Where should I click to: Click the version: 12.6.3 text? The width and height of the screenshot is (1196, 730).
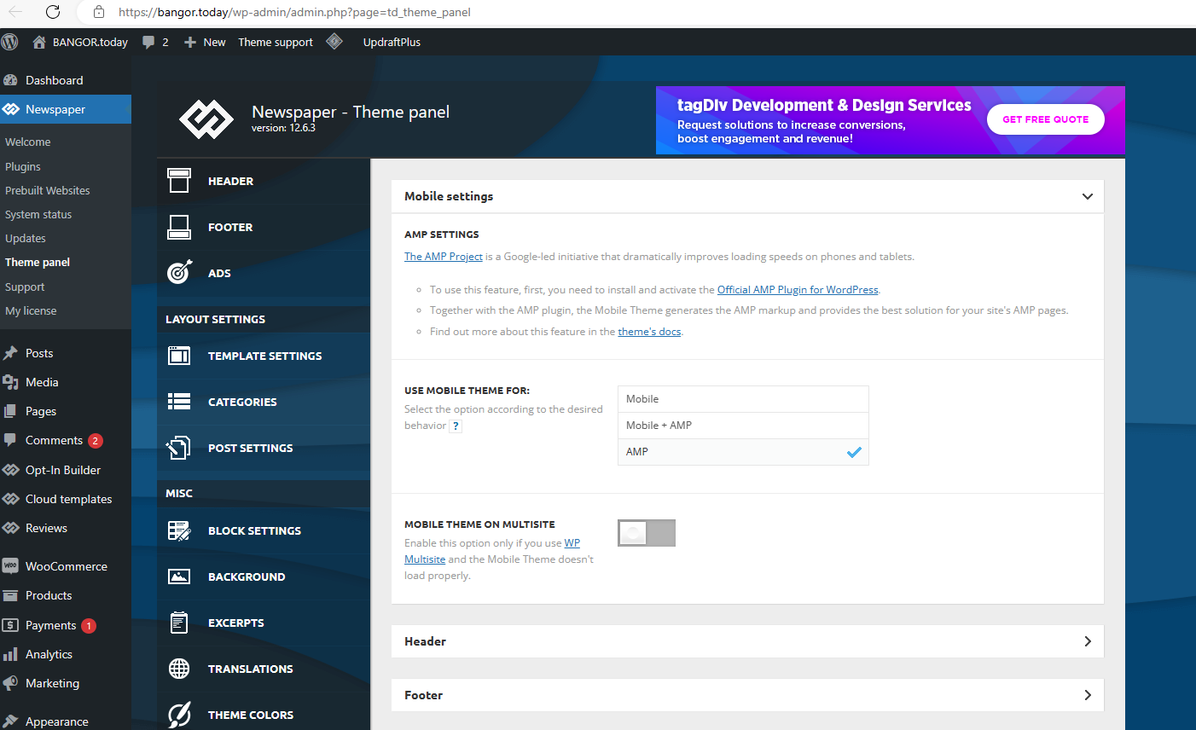(283, 128)
